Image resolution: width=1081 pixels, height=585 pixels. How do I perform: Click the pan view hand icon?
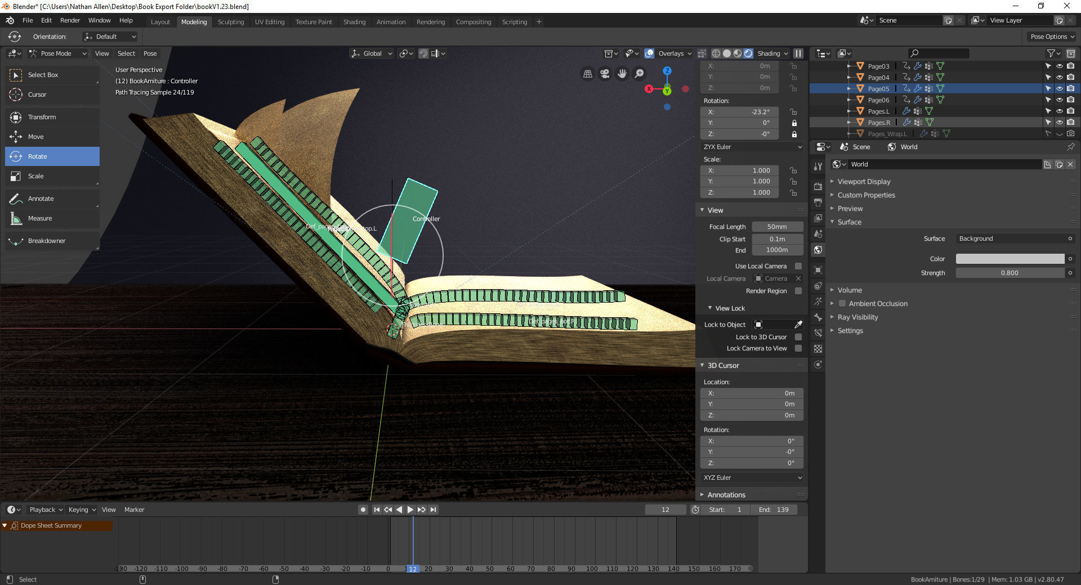622,74
